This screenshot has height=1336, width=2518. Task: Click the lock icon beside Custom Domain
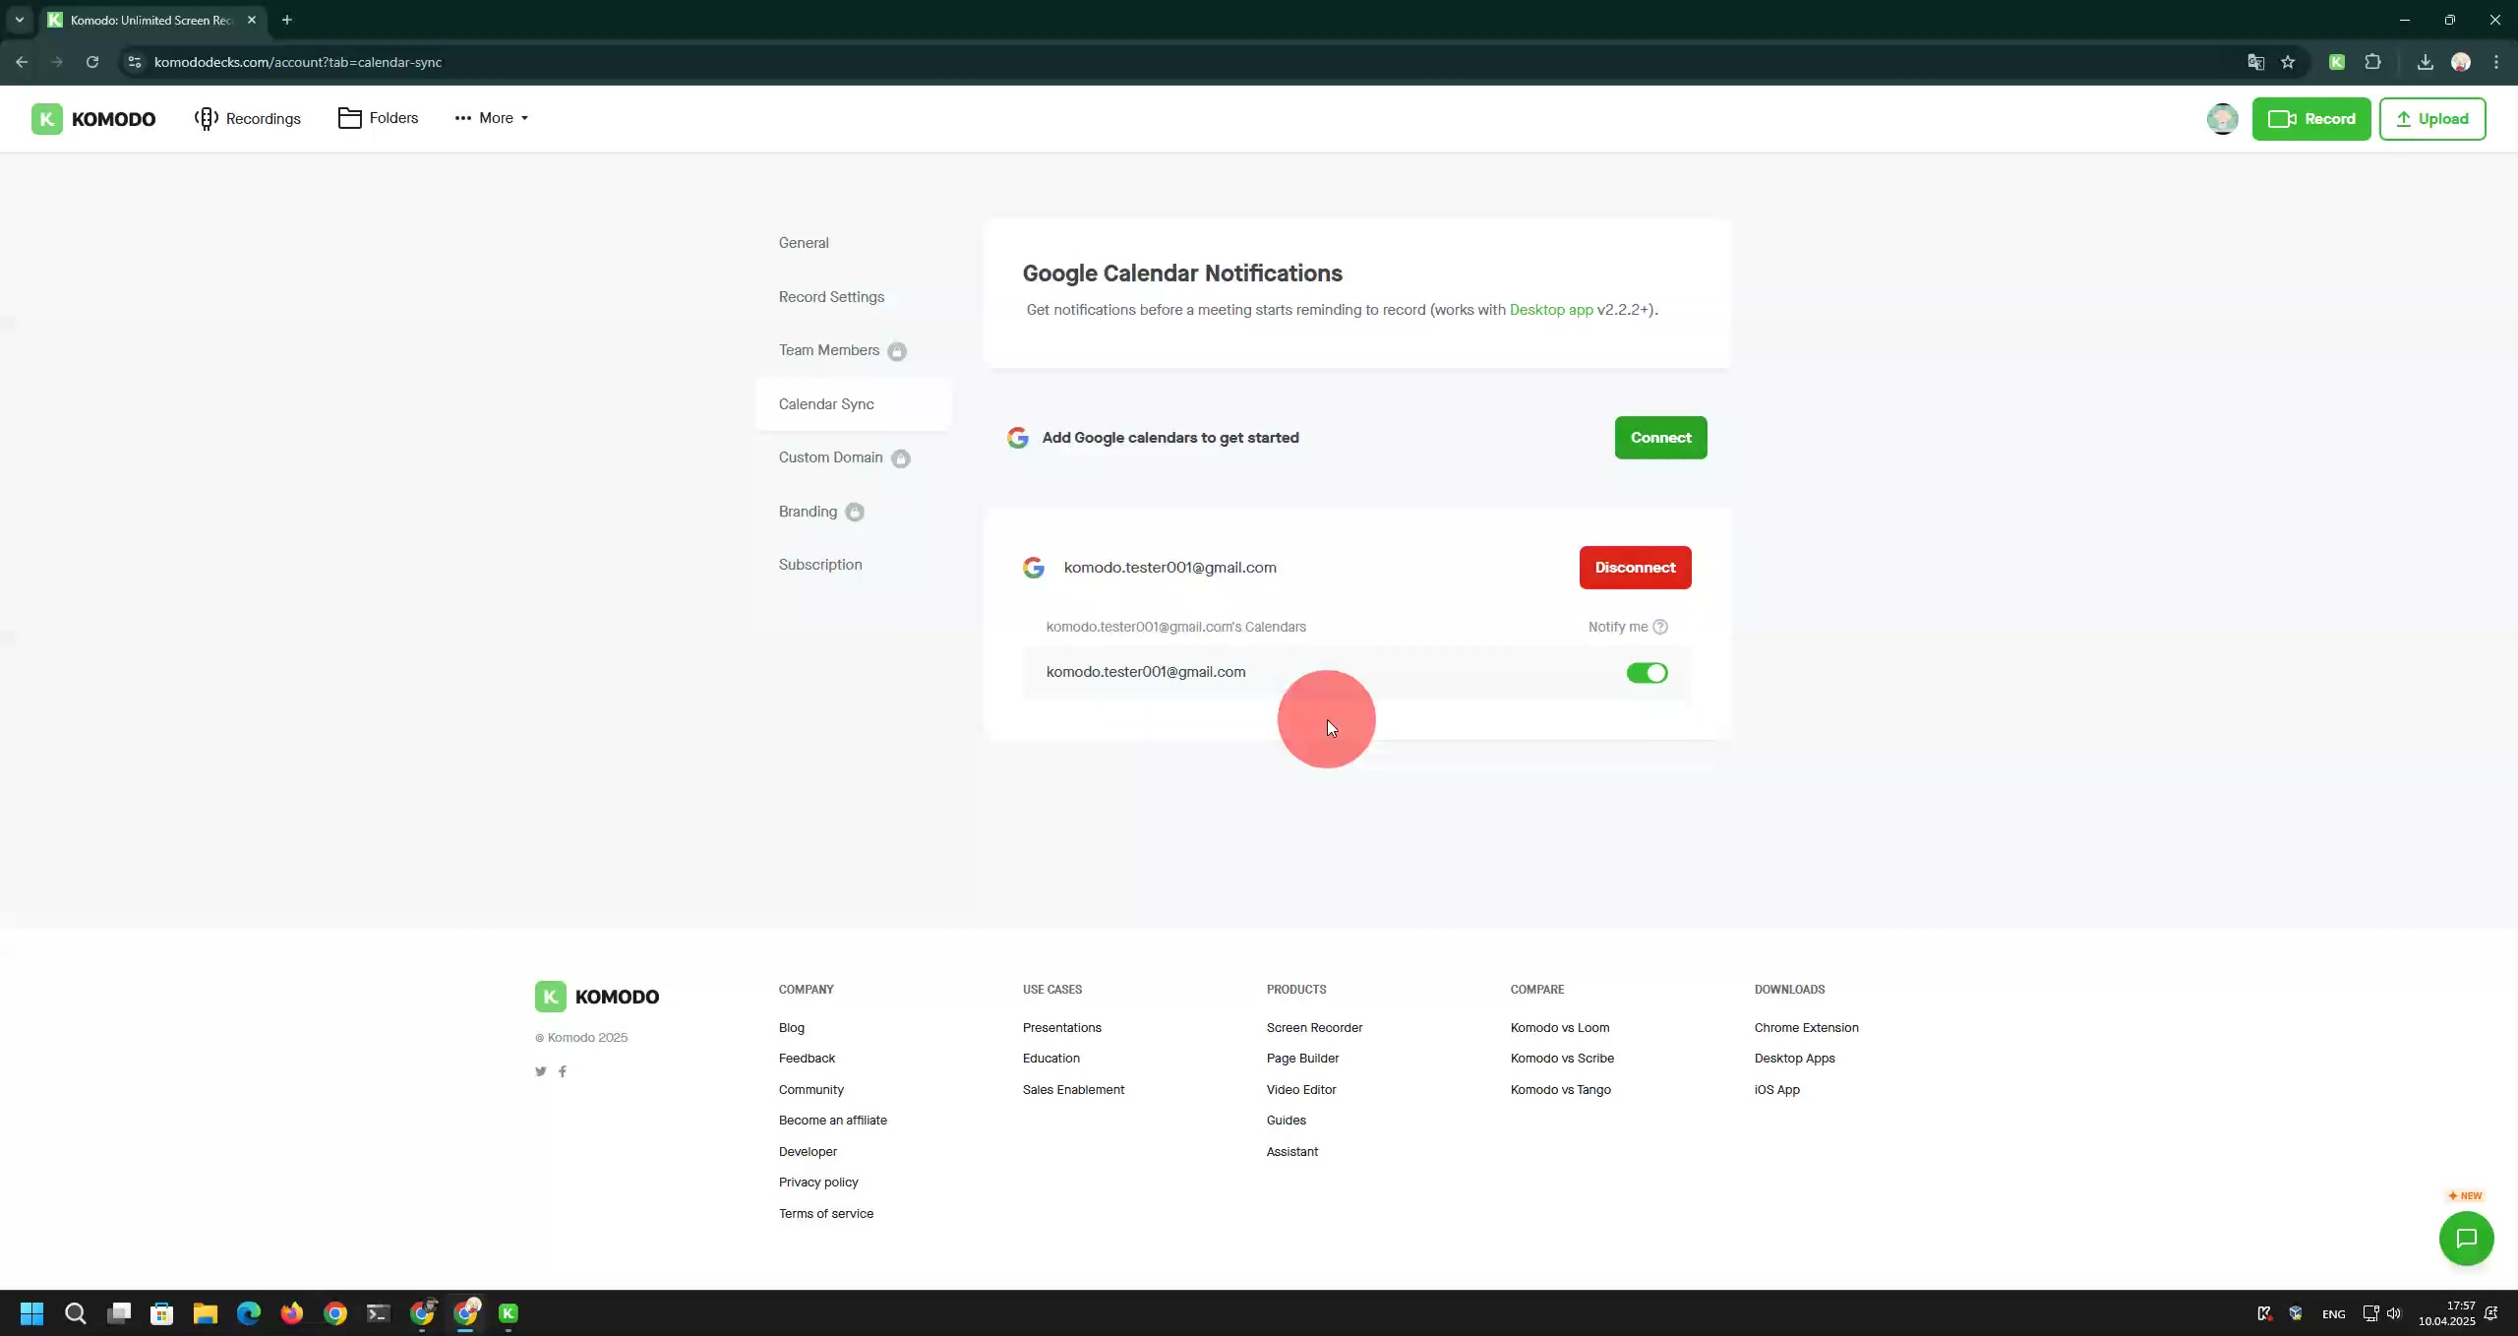pyautogui.click(x=901, y=458)
